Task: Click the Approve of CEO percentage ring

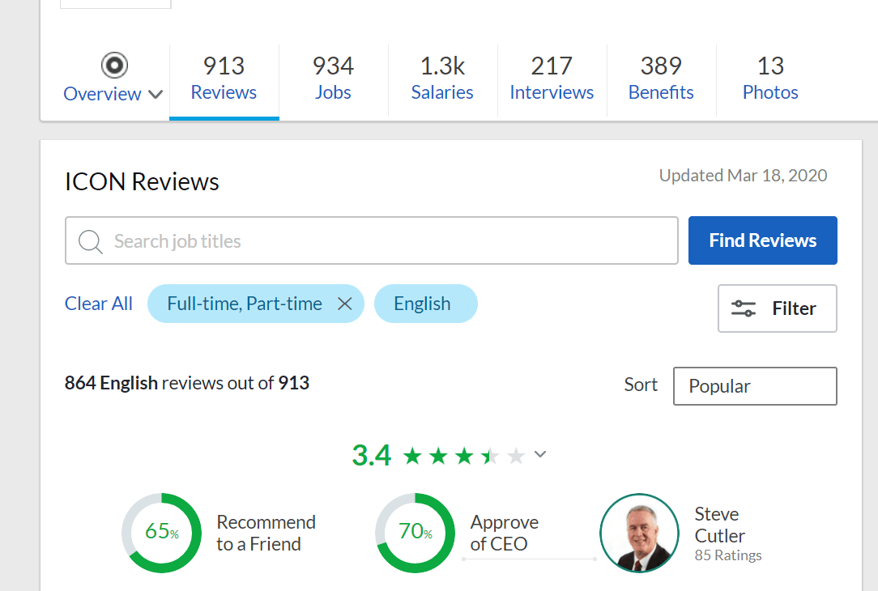Action: [415, 533]
